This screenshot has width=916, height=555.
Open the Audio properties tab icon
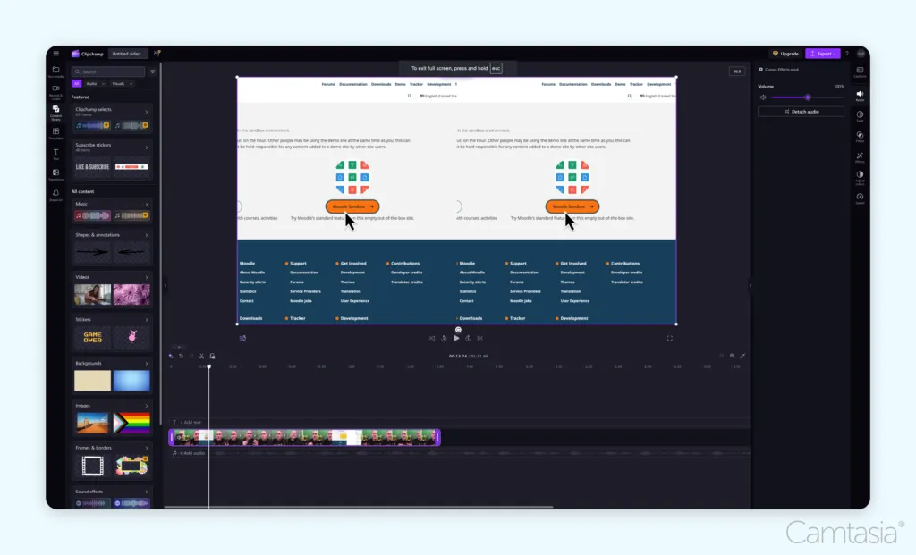(860, 96)
